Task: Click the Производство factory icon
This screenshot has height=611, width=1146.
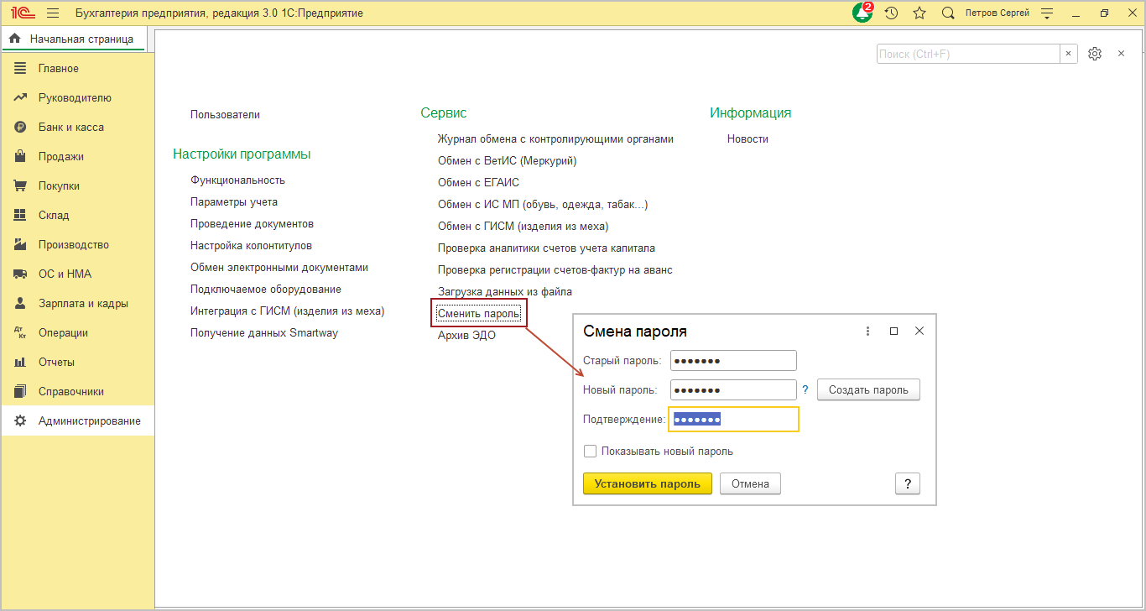Action: (21, 244)
